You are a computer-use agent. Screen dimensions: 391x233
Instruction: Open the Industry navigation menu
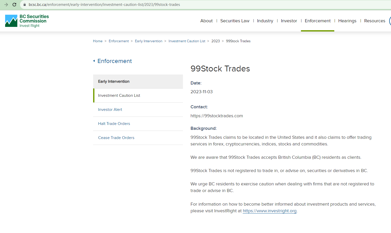point(265,21)
